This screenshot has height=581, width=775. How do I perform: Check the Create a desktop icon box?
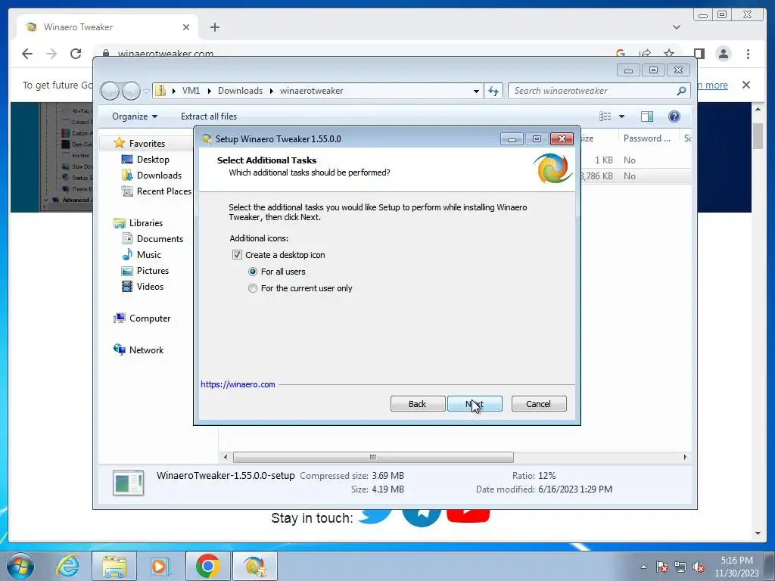[x=237, y=255]
